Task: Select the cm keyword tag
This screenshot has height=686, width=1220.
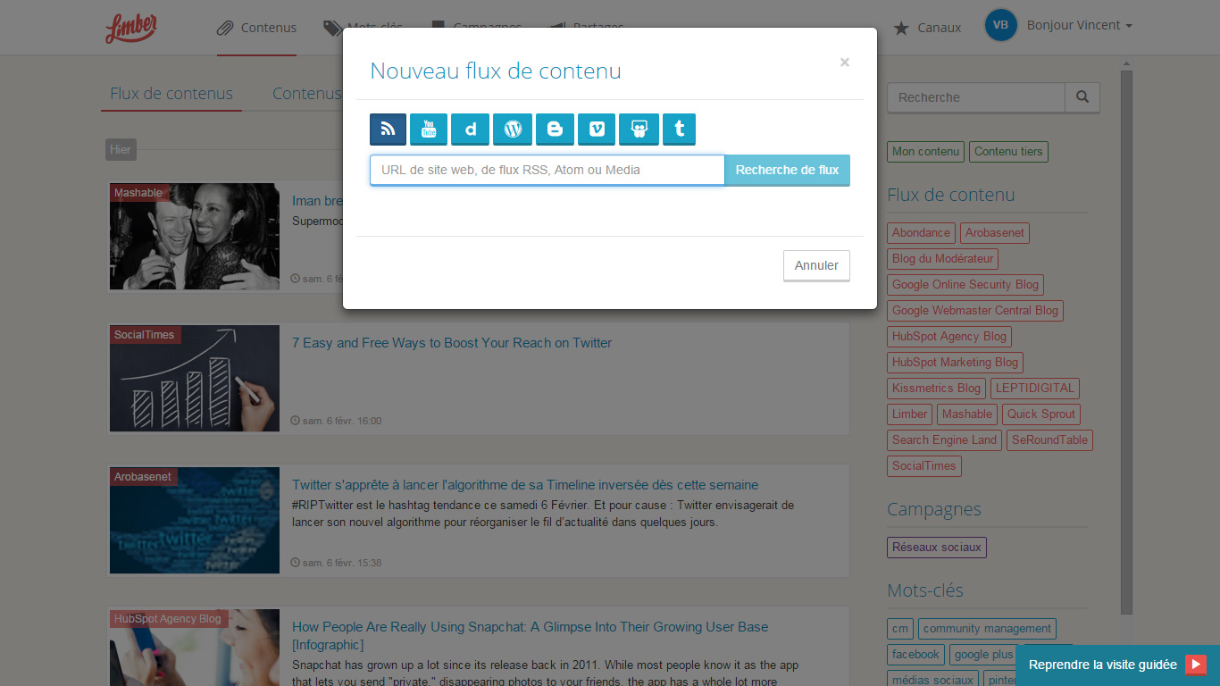Action: click(x=900, y=629)
